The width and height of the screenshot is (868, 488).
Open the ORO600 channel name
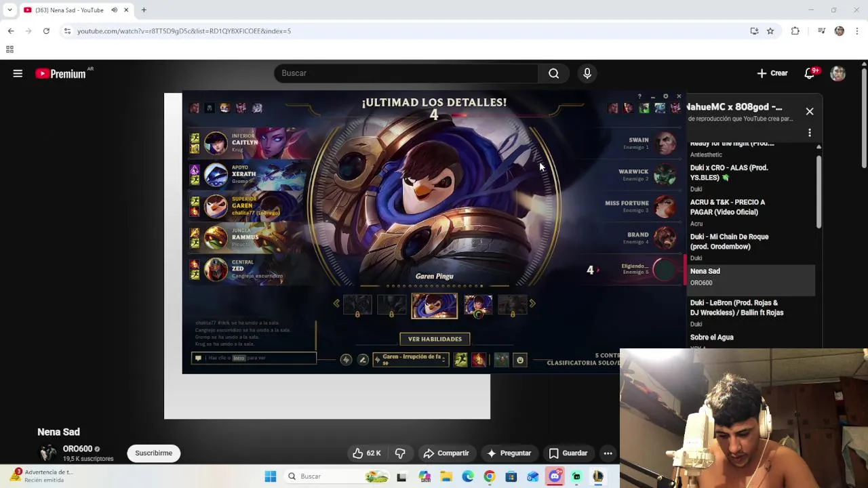point(77,449)
